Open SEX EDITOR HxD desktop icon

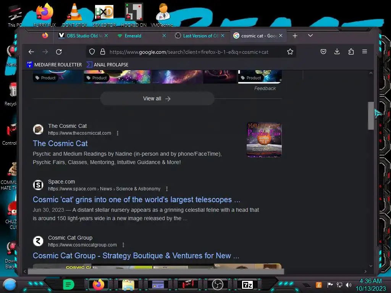104,15
